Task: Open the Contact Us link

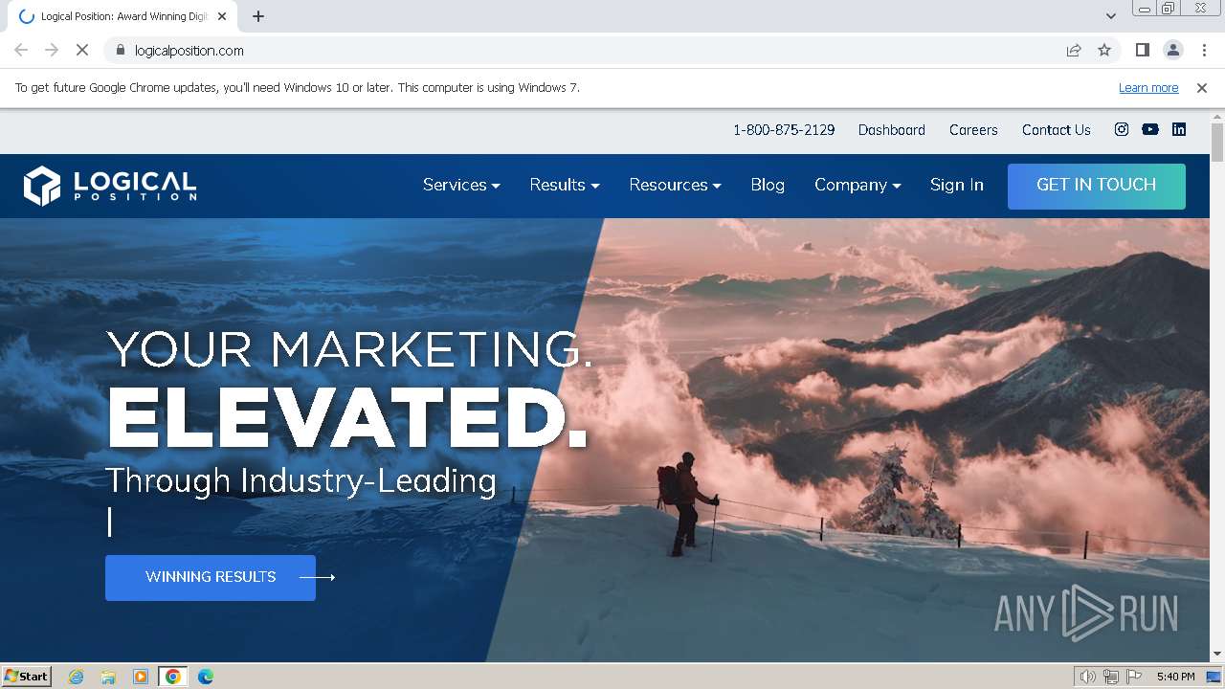Action: pyautogui.click(x=1057, y=129)
